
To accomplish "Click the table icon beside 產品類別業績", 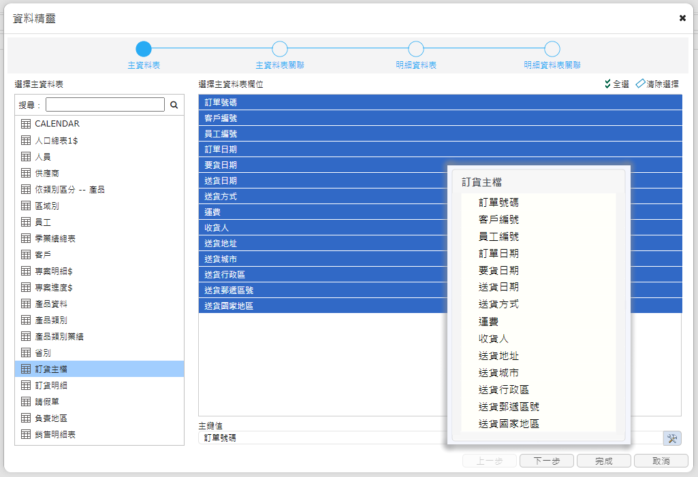I will [x=26, y=336].
